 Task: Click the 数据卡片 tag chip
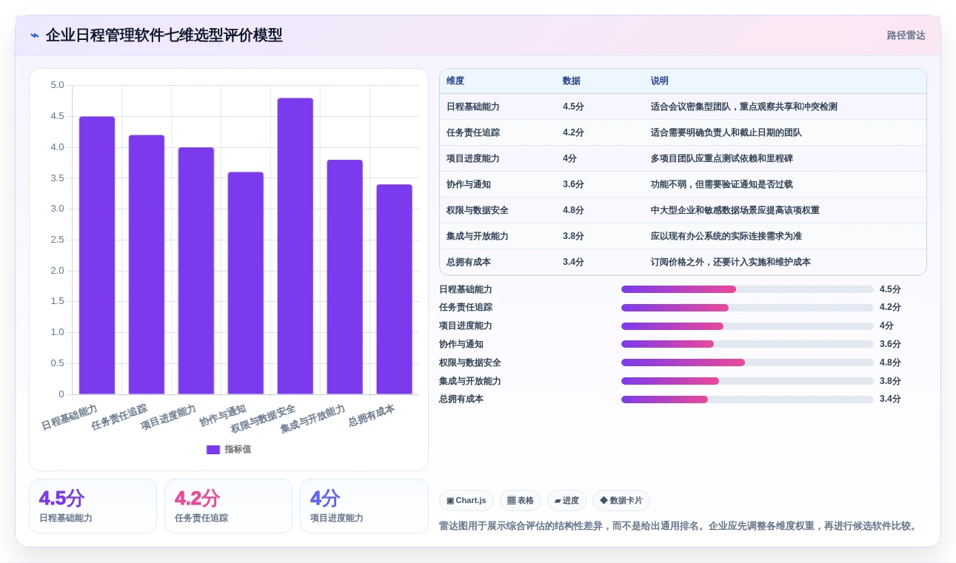621,501
